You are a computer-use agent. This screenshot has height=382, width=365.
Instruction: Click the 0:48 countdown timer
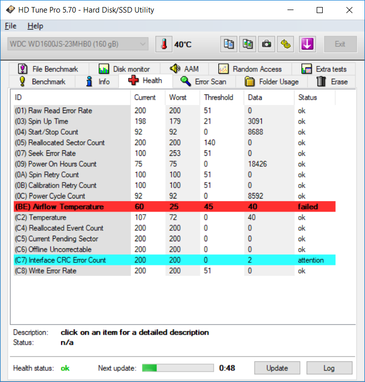(227, 368)
